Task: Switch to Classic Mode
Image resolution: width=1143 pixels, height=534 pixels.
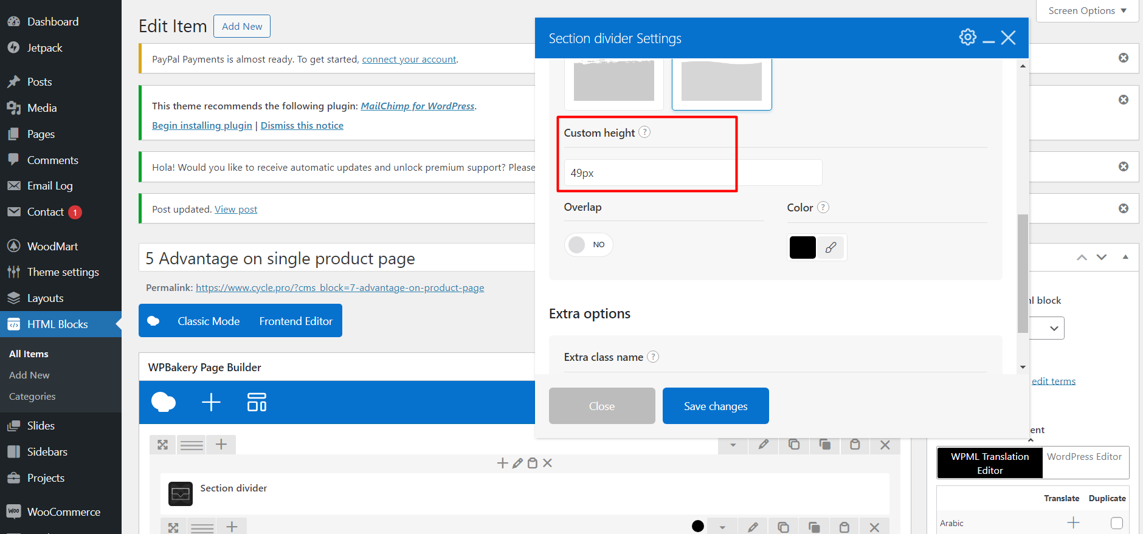Action: point(209,321)
